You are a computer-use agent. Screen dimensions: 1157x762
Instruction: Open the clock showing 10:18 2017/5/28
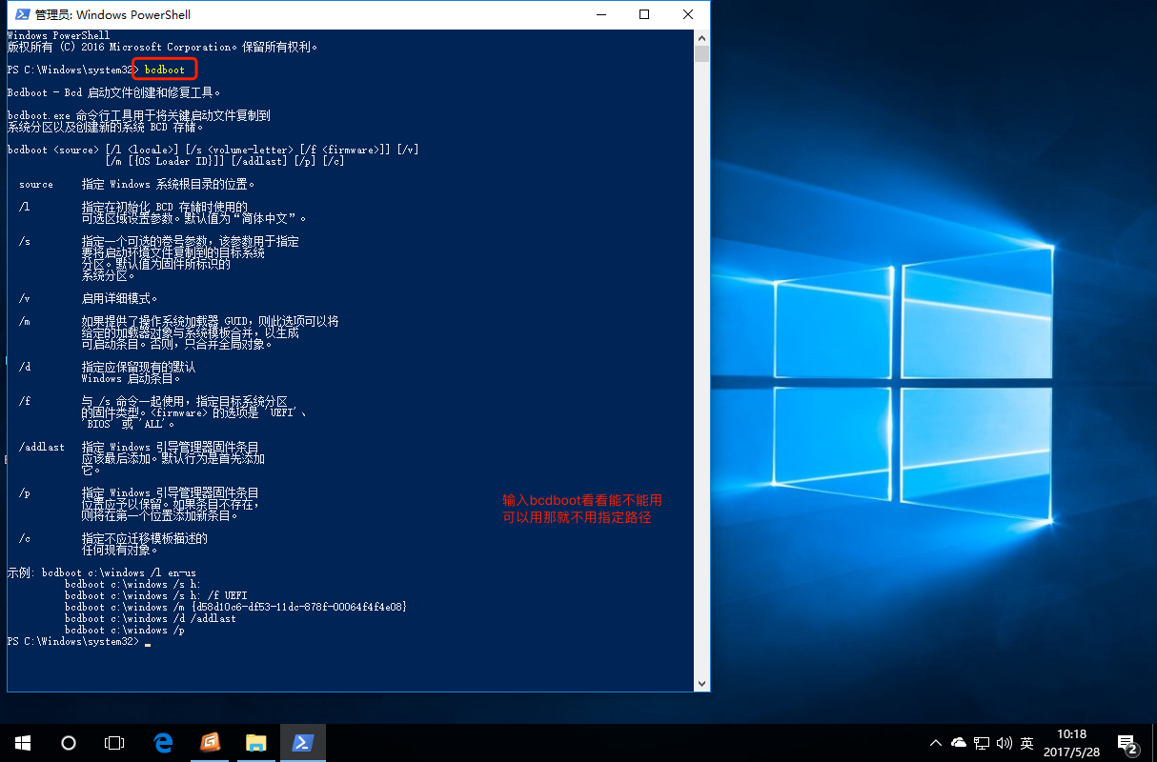1072,743
